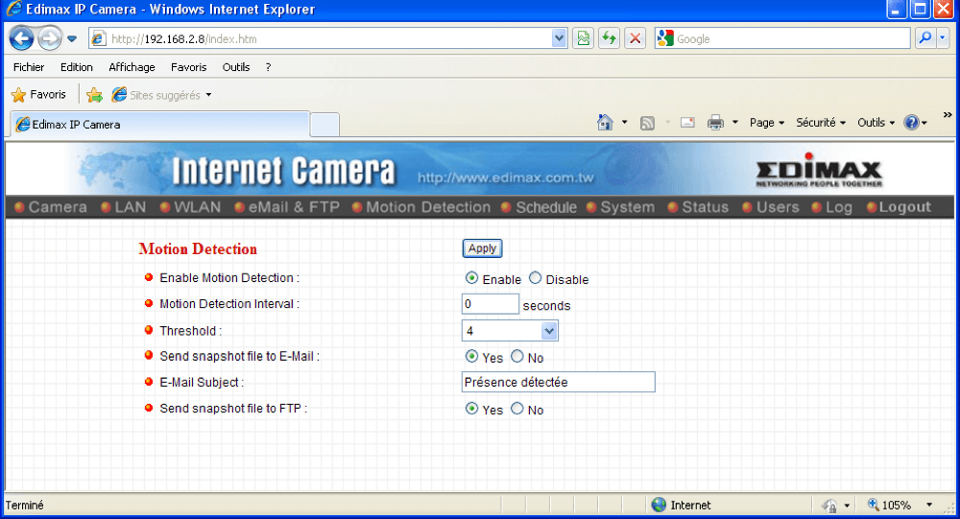Viewport: 960px width, 519px height.
Task: Open the Camera settings page
Action: coord(51,207)
